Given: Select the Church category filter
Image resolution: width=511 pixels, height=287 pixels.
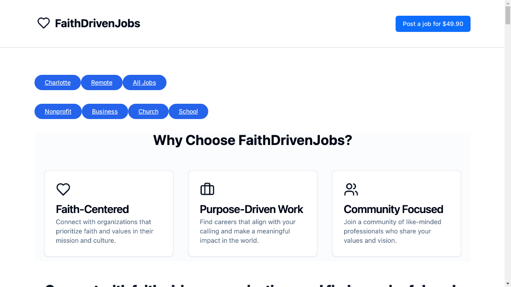Looking at the screenshot, I should 148,111.
